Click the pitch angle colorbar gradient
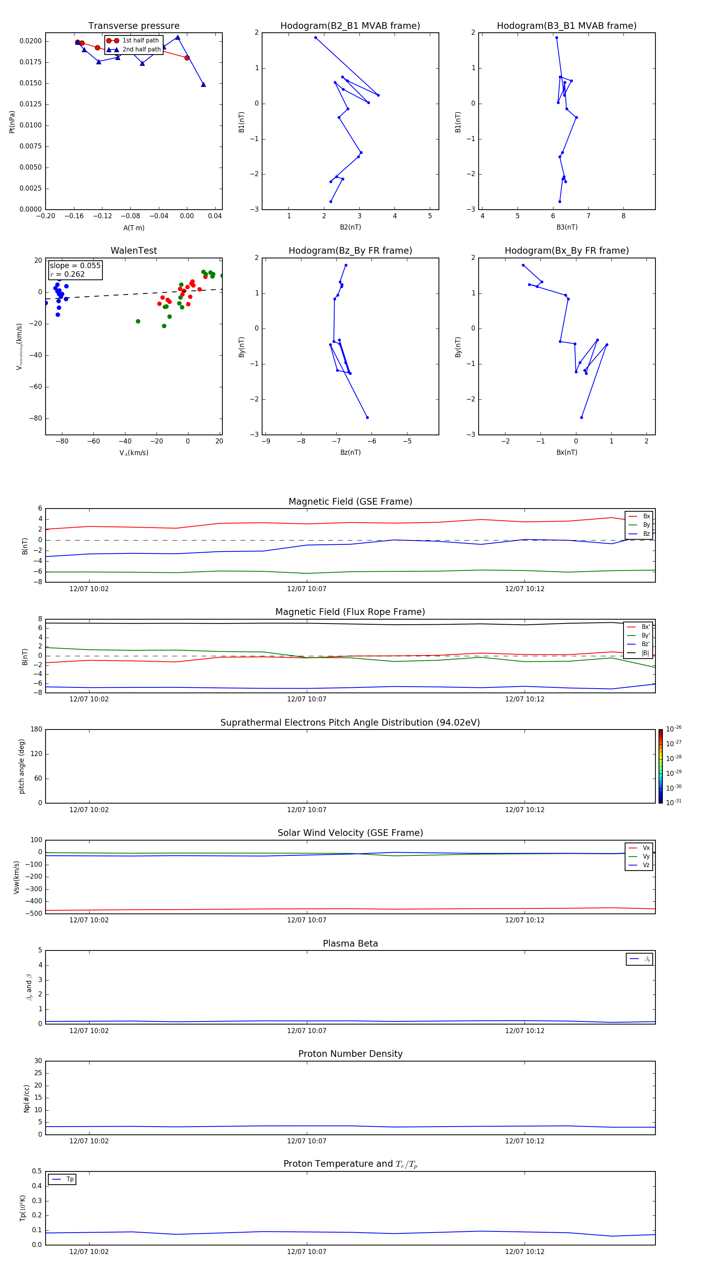This screenshot has height=1286, width=701. point(660,766)
